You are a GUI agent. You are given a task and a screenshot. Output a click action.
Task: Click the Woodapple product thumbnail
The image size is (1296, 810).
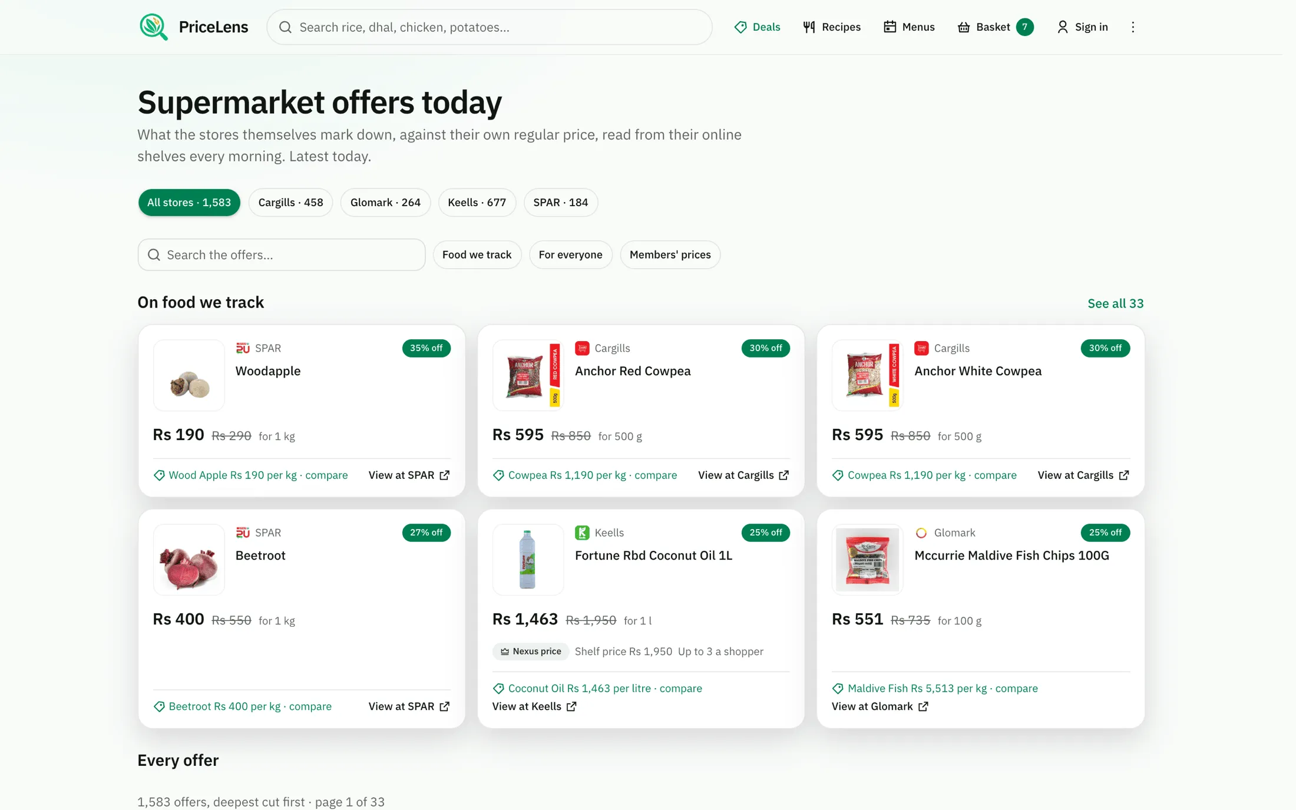coord(189,375)
